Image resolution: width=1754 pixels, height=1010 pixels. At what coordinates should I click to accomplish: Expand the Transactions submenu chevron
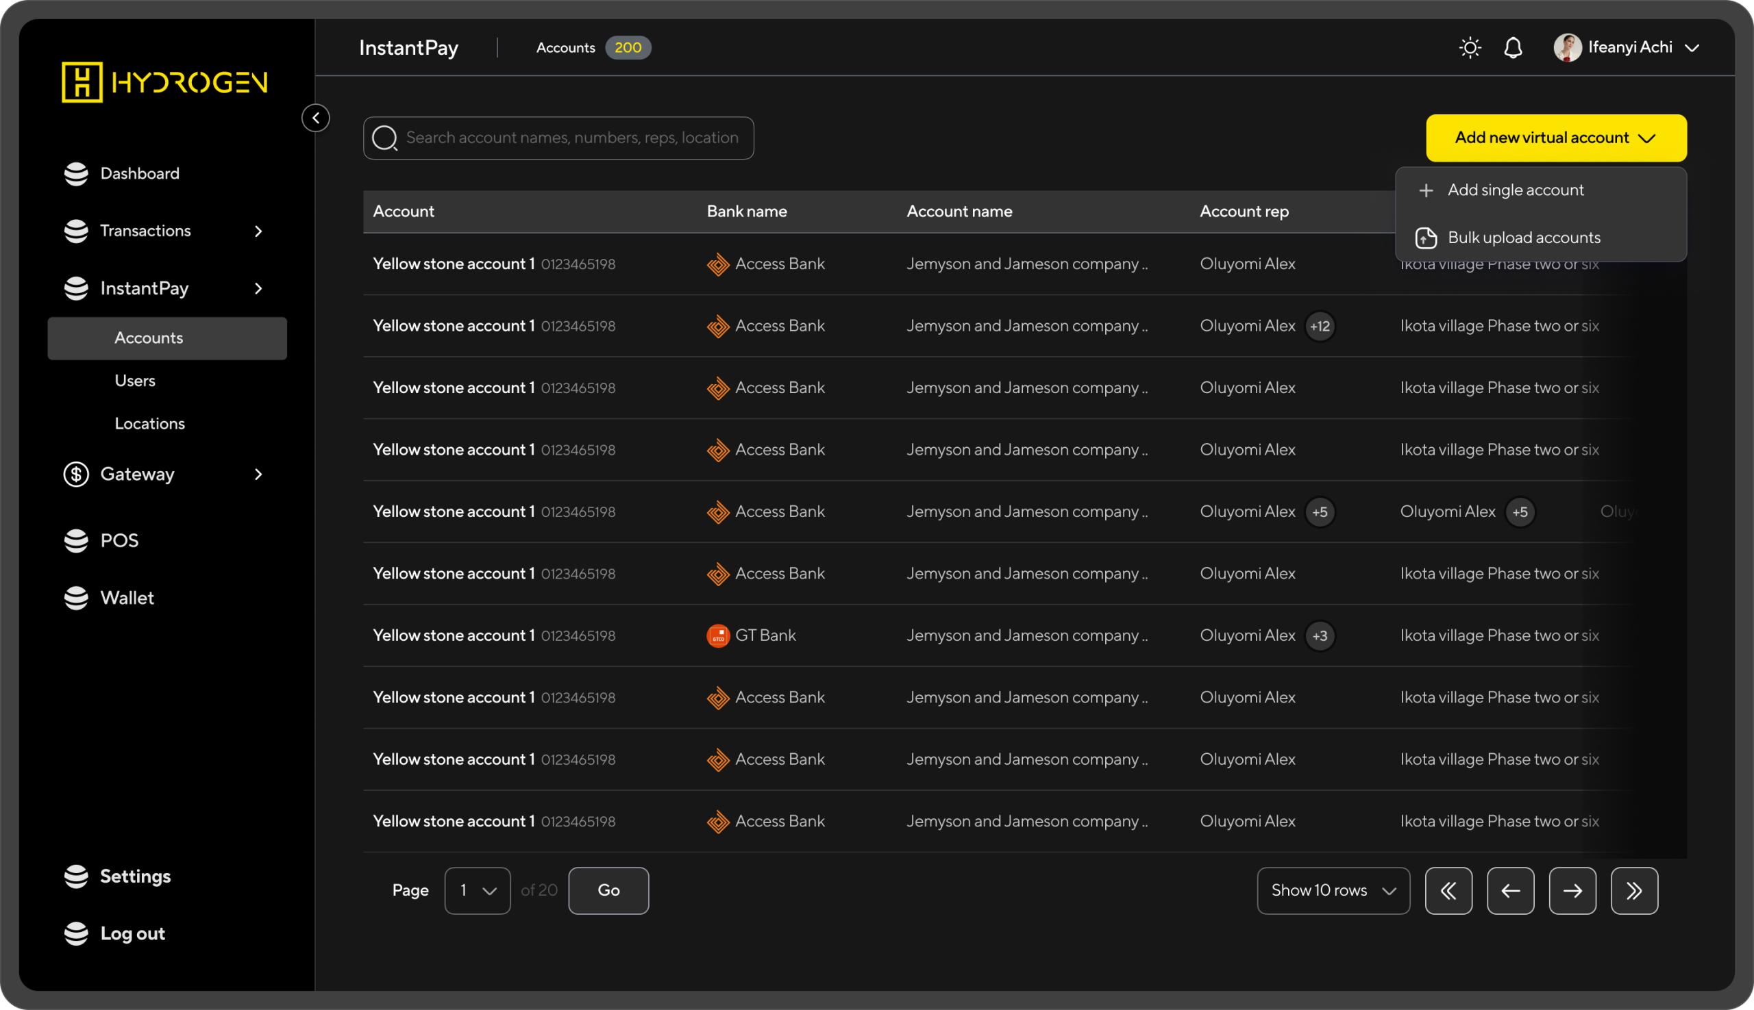pyautogui.click(x=258, y=231)
